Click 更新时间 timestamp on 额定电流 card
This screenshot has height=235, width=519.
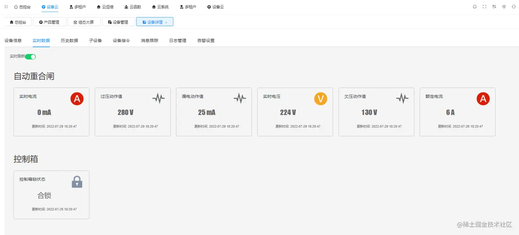point(460,126)
